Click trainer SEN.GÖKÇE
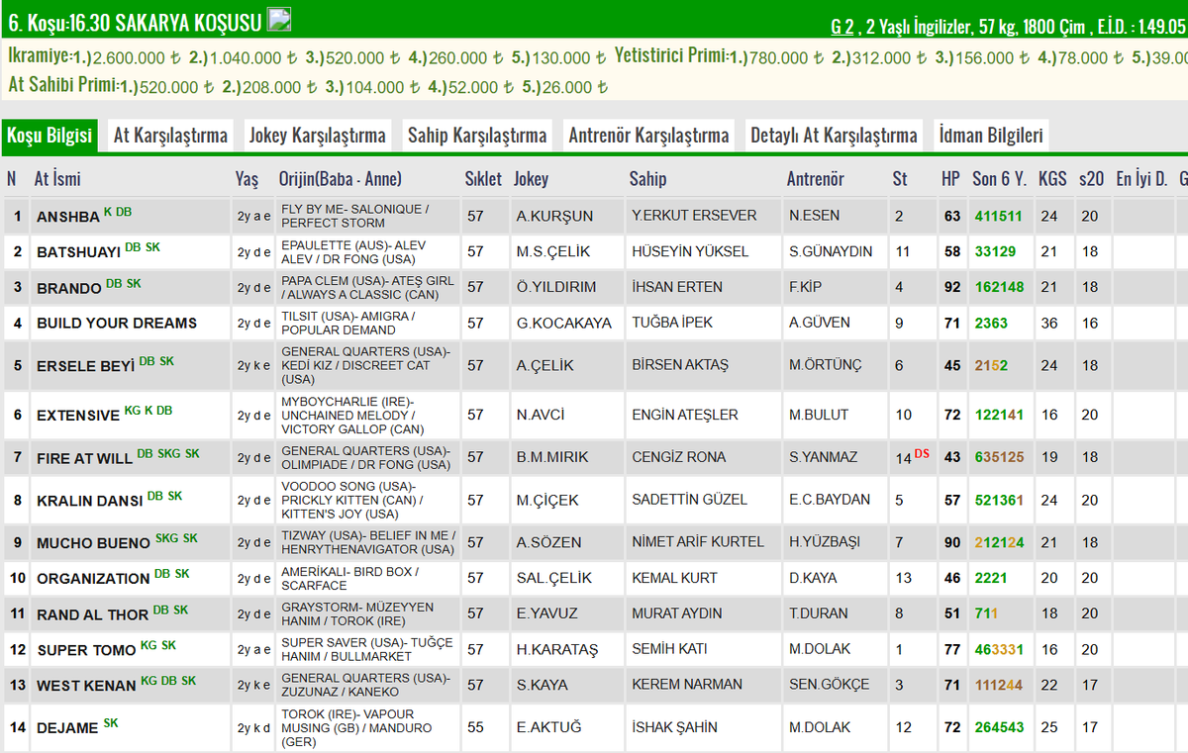 830,685
